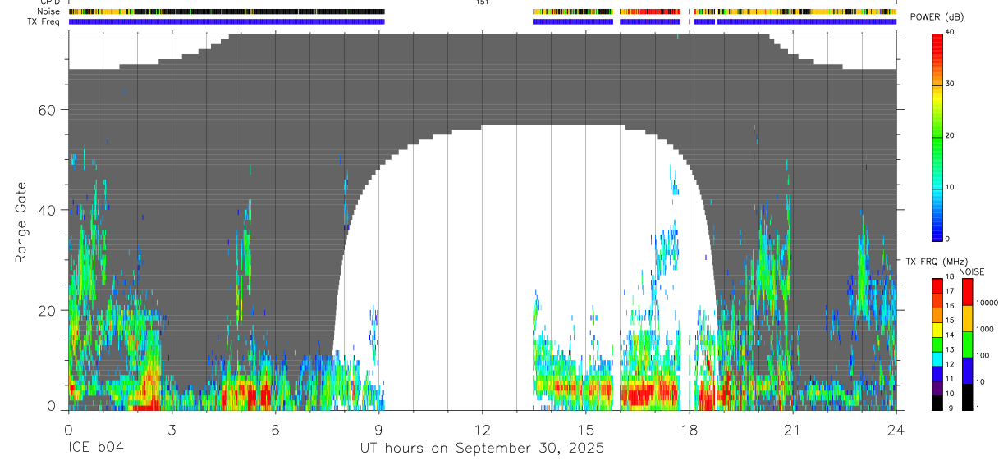Click the 20 tick on POWER colorbar

tap(949, 135)
